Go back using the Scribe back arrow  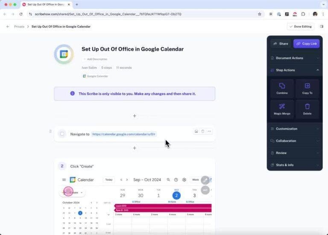tap(8, 26)
